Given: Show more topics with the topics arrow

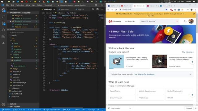Looking at the screenshot, I should 192,95.
